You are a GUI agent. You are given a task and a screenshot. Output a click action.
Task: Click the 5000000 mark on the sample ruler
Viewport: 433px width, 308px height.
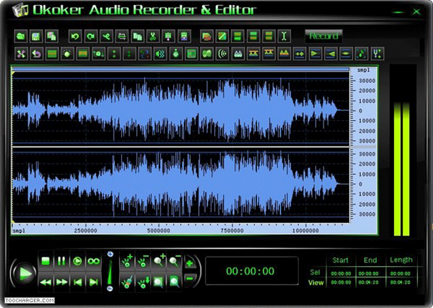(159, 230)
